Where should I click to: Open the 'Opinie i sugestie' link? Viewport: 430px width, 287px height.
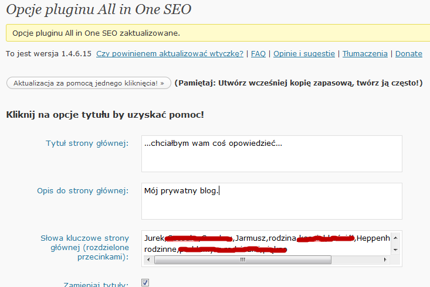pos(304,53)
